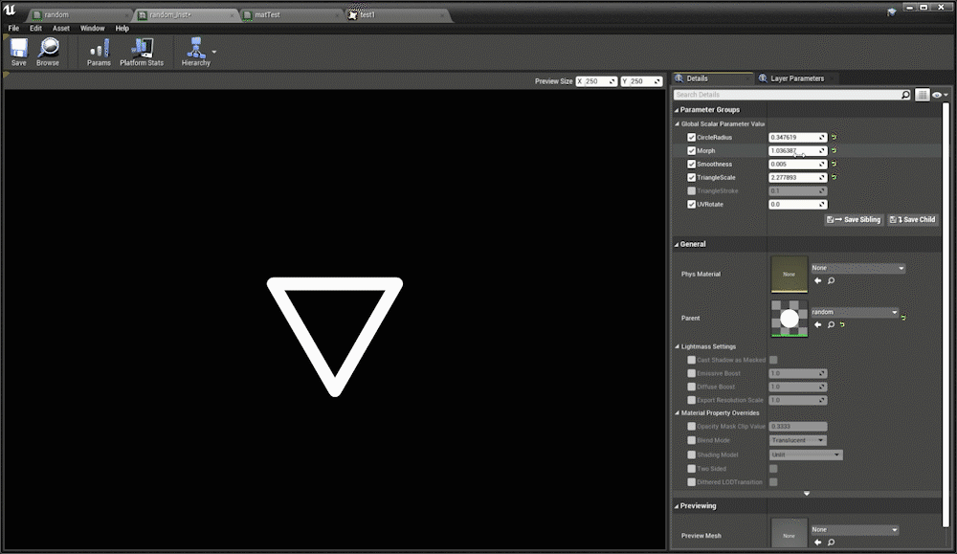Open the Details view options eye icon
957x554 pixels.
[x=939, y=95]
